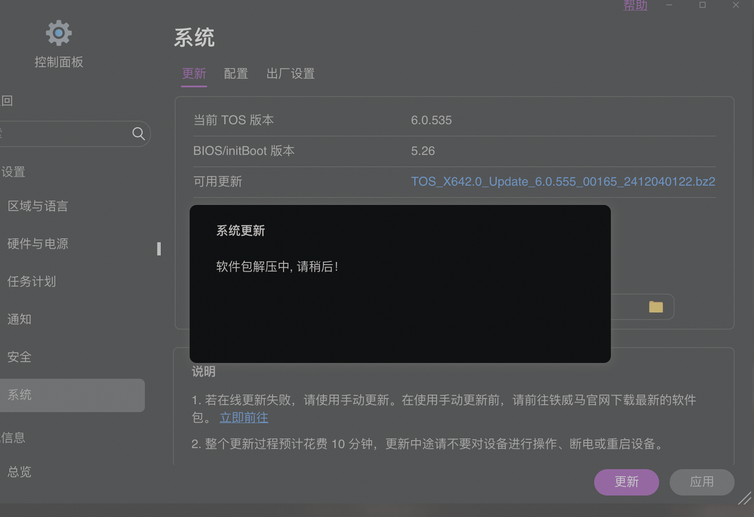Screen dimensions: 754x517
Task: Click the 应用 button
Action: tap(702, 482)
